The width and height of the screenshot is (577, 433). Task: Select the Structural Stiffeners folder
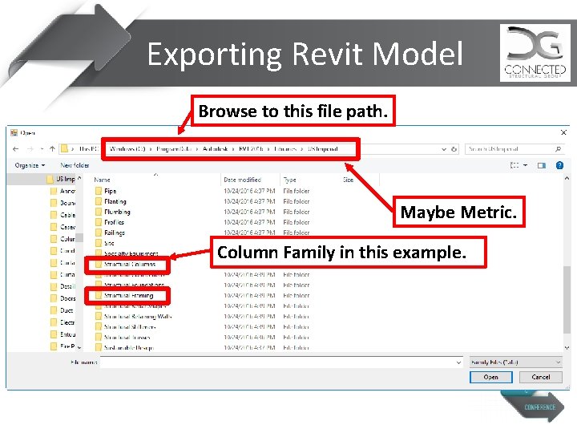pyautogui.click(x=130, y=326)
